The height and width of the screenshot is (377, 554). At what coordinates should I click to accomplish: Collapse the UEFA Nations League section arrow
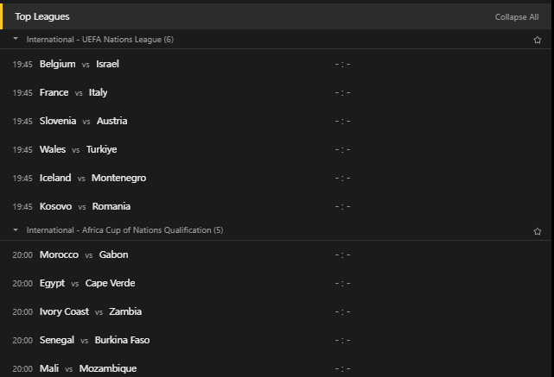(x=16, y=39)
